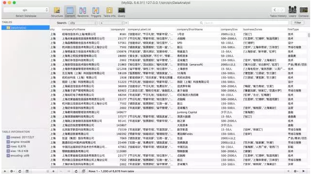The image size is (315, 177).
Task: Select the cell with companyId 143807
Action: [119, 126]
